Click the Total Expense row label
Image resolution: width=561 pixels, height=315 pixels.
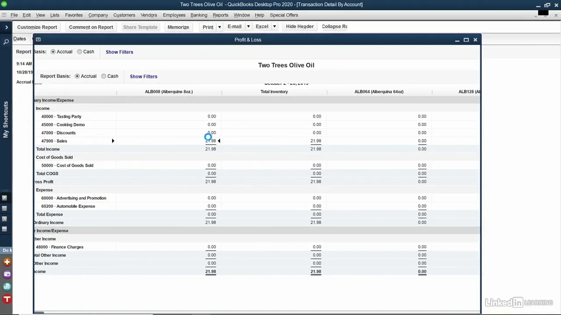[50, 214]
